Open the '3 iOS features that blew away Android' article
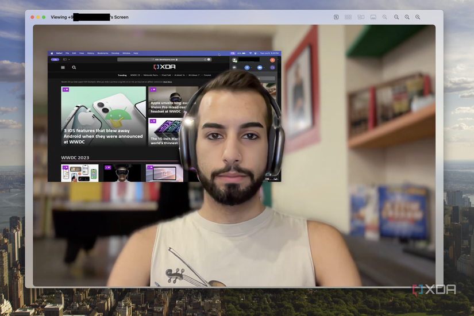 103,116
